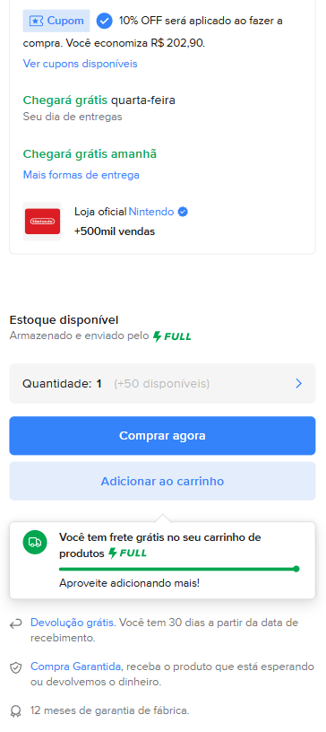Click the Cupom ticket badge
This screenshot has height=732, width=326.
pos(56,21)
